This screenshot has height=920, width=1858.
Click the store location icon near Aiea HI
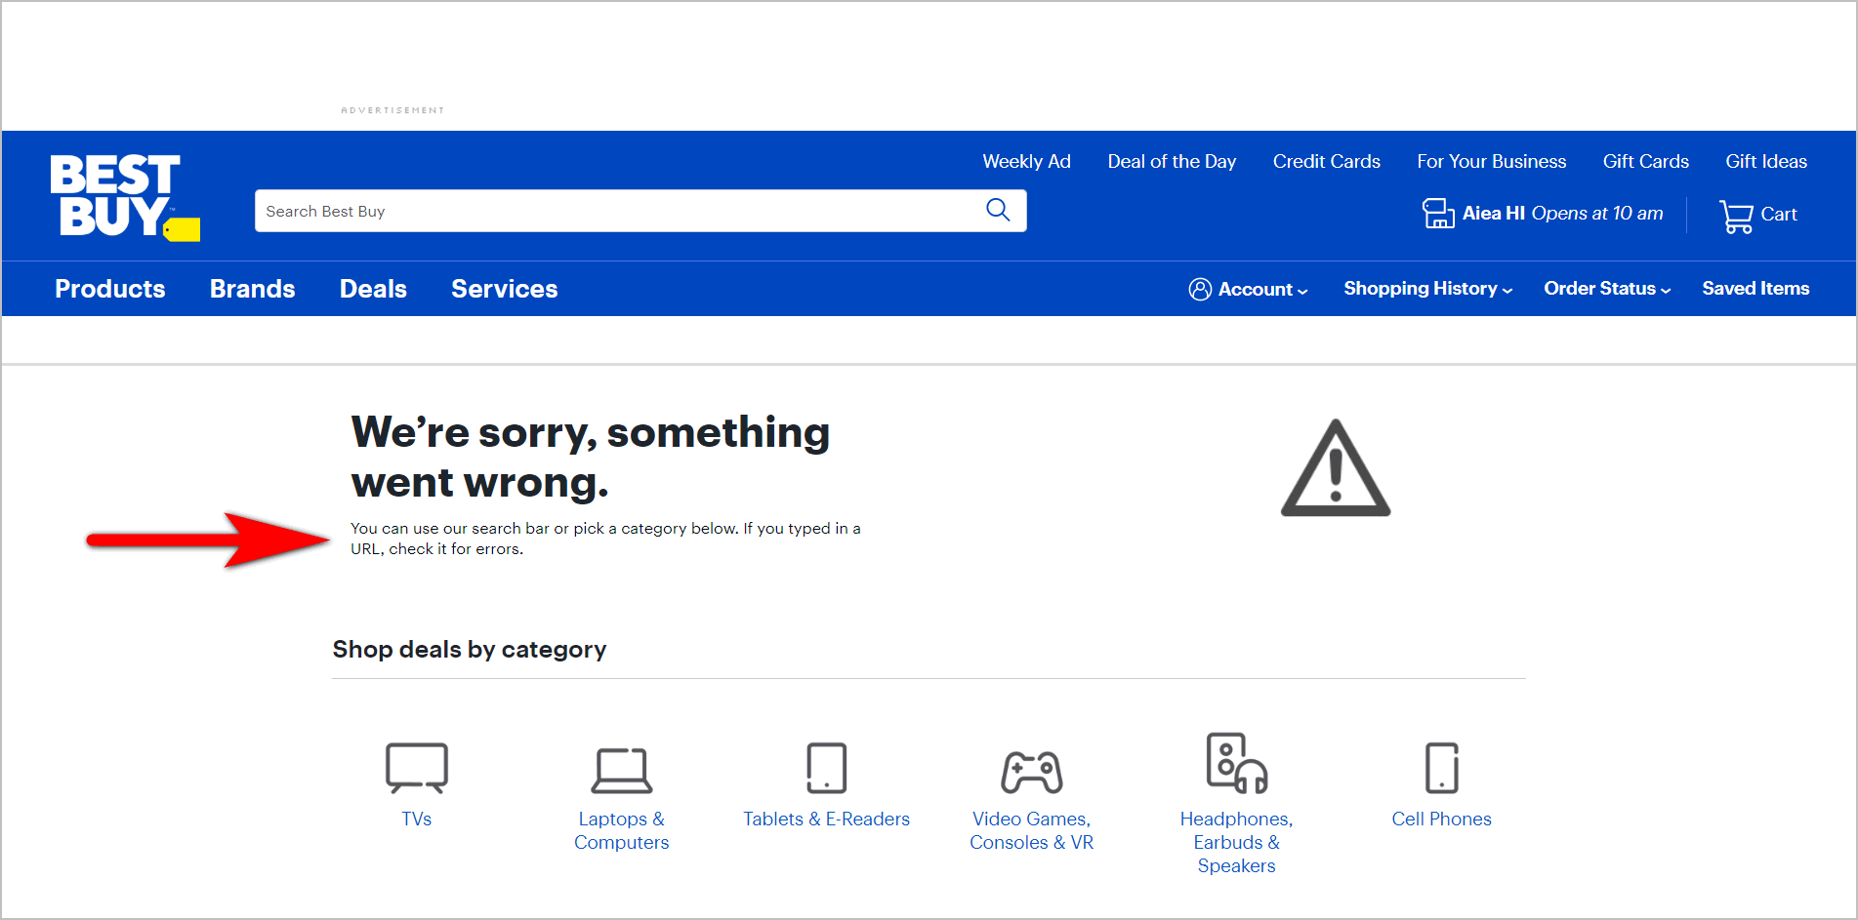click(x=1437, y=213)
